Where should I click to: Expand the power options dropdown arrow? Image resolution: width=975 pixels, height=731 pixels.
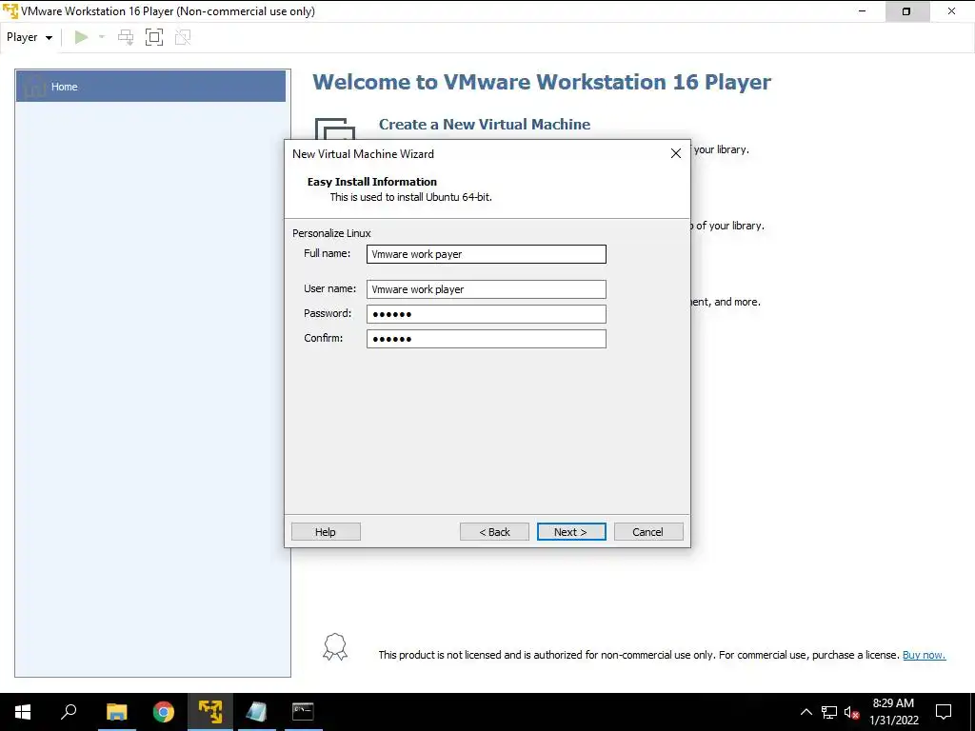[102, 37]
